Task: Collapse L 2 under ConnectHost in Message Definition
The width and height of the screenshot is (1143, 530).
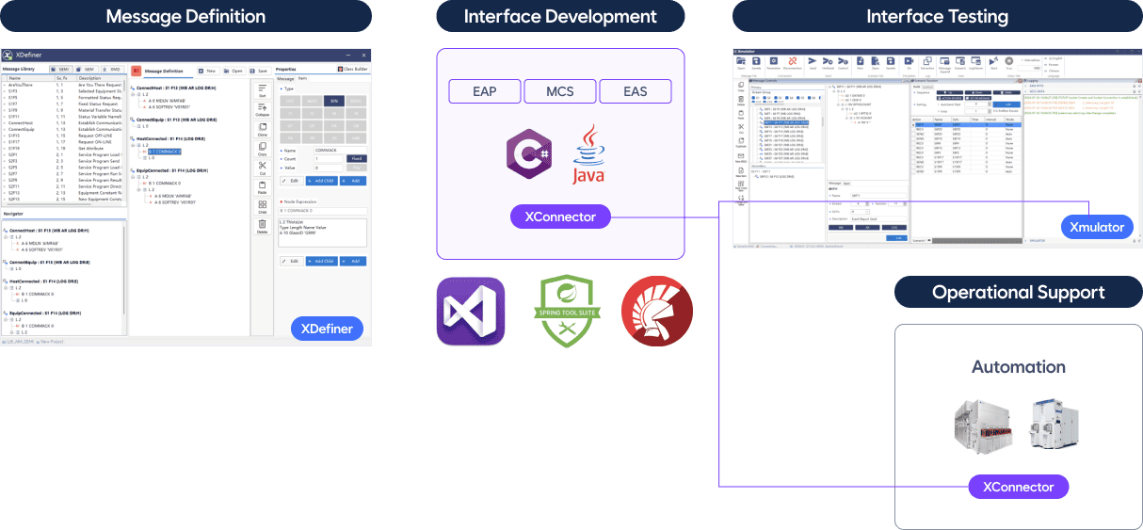Action: 134,94
